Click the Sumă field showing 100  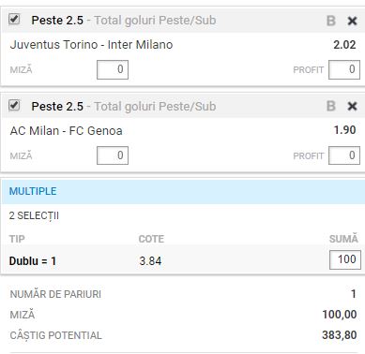pos(345,259)
